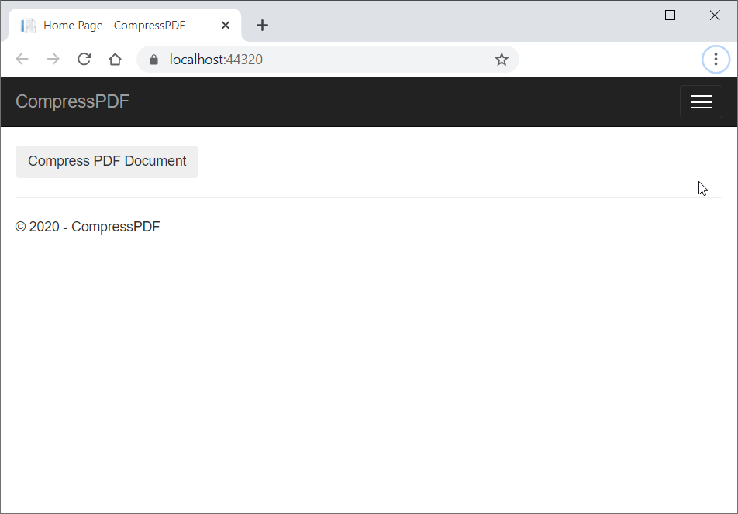Close the Home Page - CompressPDF tab
The height and width of the screenshot is (514, 738).
click(226, 26)
